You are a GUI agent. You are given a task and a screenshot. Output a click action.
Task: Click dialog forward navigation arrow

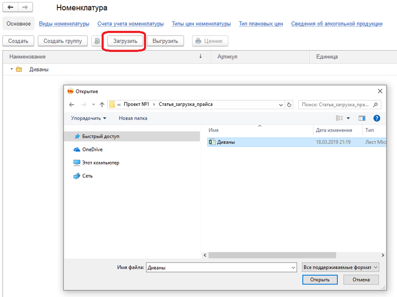point(84,104)
